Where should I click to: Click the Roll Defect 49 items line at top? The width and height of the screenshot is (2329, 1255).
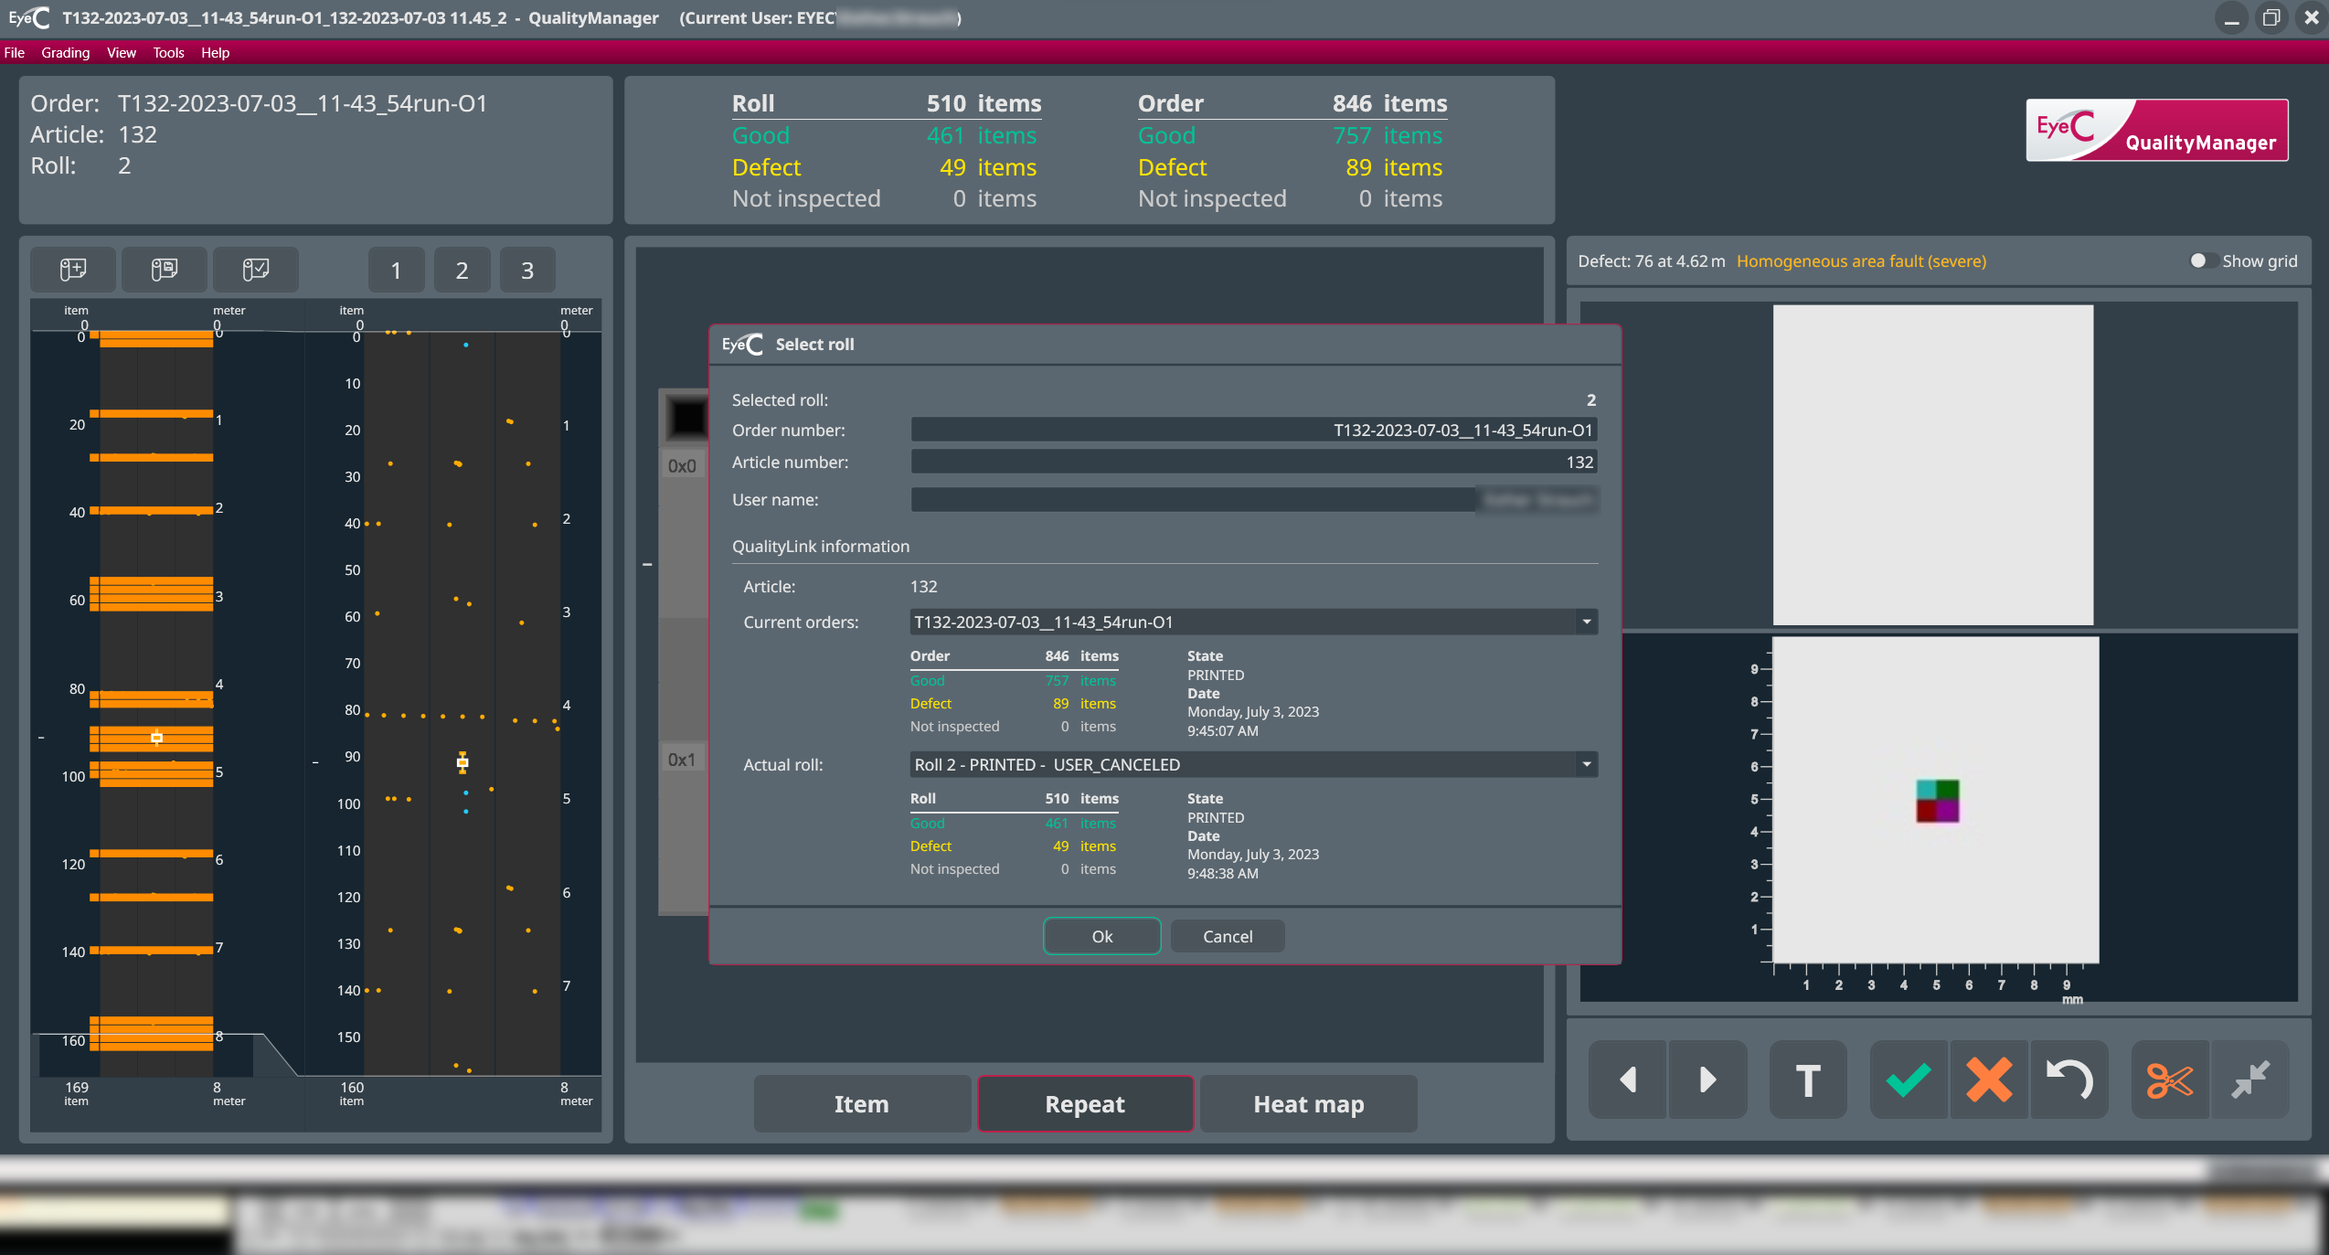[885, 167]
